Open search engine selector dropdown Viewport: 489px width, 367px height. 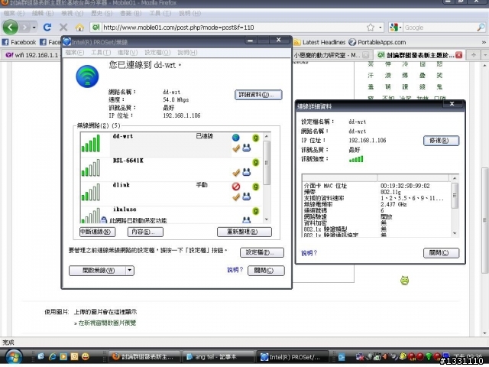pyautogui.click(x=395, y=28)
